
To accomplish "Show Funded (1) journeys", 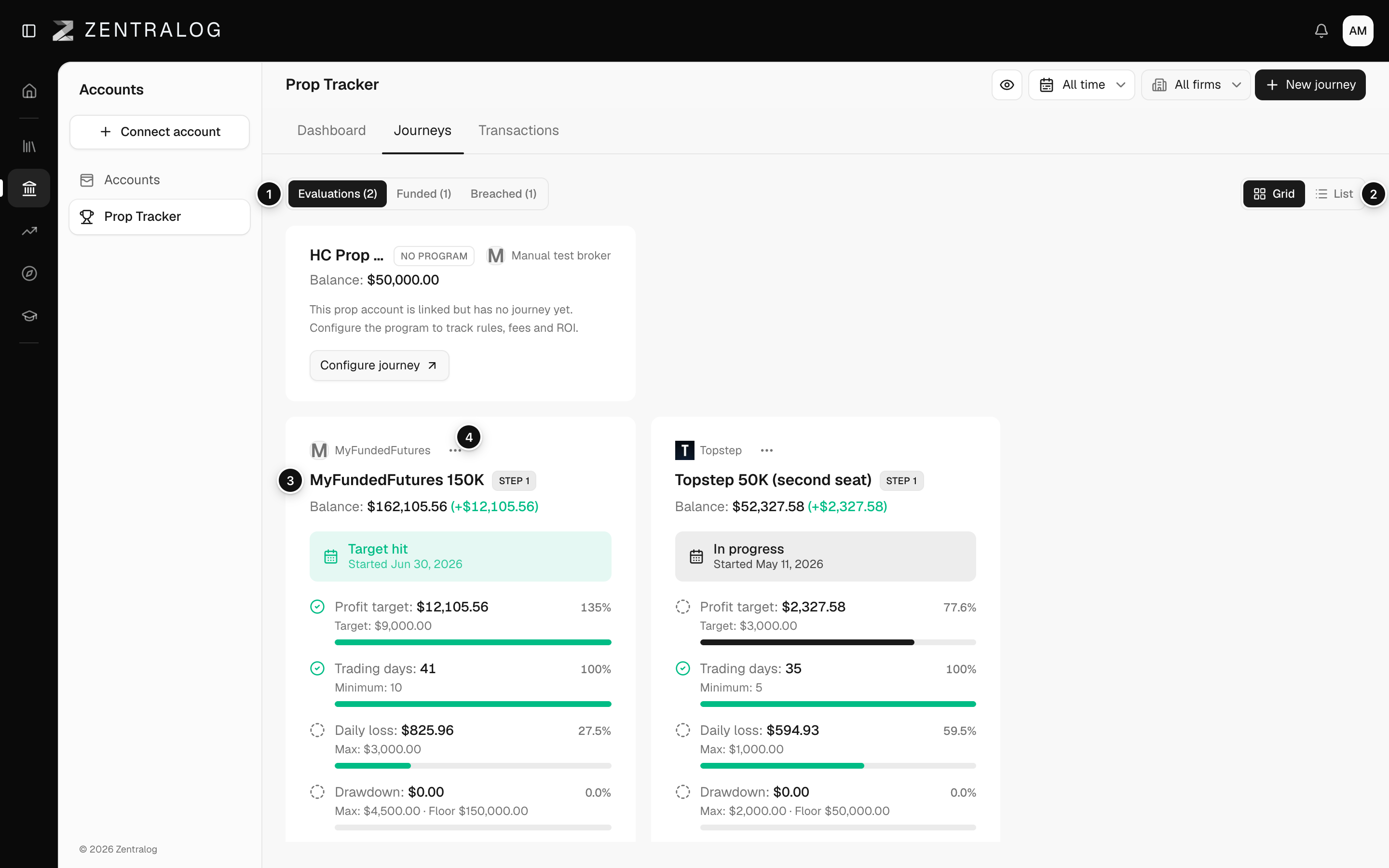I will [423, 194].
